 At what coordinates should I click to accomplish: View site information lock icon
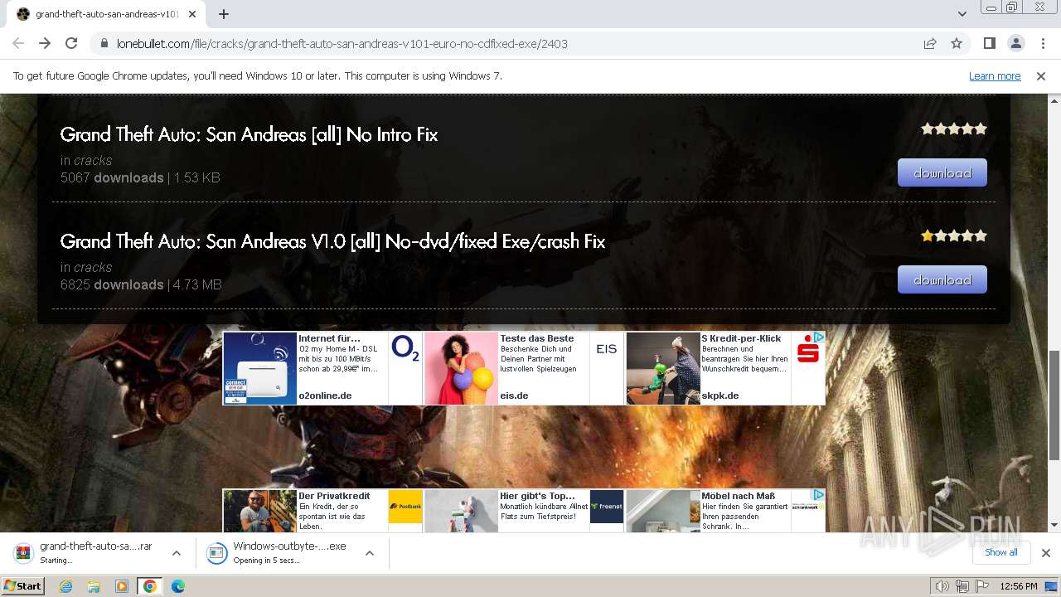click(x=104, y=43)
